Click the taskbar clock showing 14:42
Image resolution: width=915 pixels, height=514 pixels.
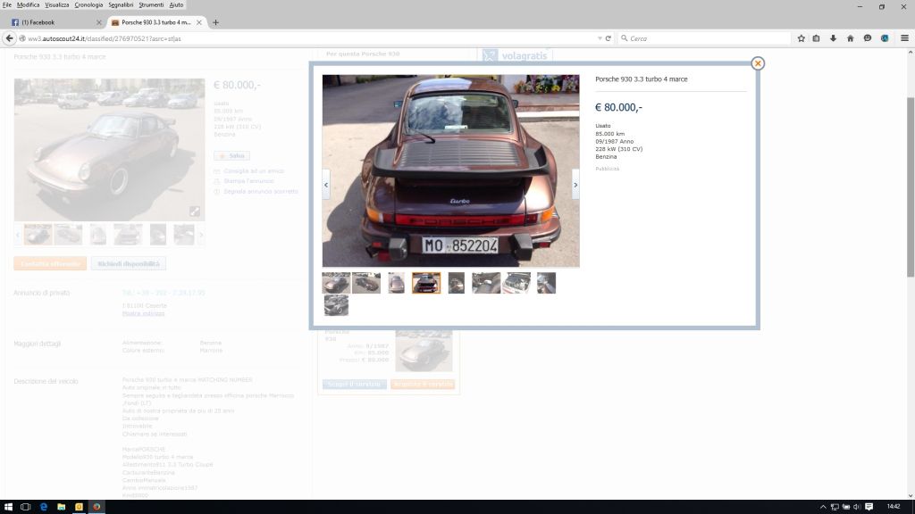tap(894, 507)
